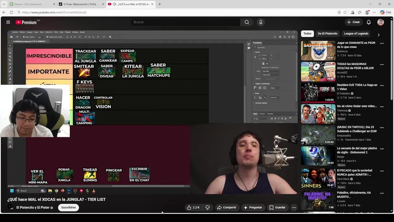Select De El Pistercito filter chip
The image size is (394, 222).
328,34
